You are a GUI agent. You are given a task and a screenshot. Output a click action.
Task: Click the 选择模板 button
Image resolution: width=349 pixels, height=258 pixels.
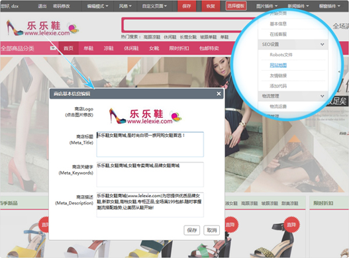tap(236, 6)
